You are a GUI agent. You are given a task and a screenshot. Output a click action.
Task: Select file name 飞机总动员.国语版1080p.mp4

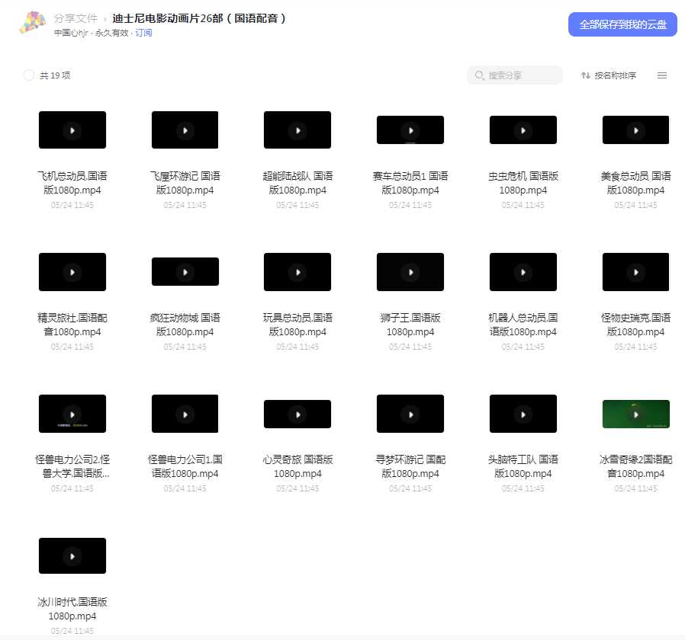pos(72,183)
